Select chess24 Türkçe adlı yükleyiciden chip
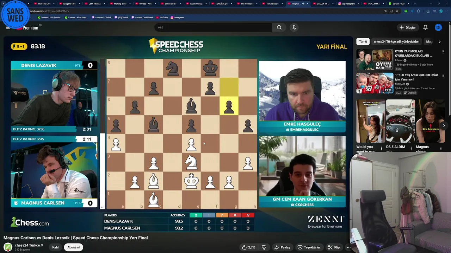Screen dimensions: 451x253 [x=396, y=41]
